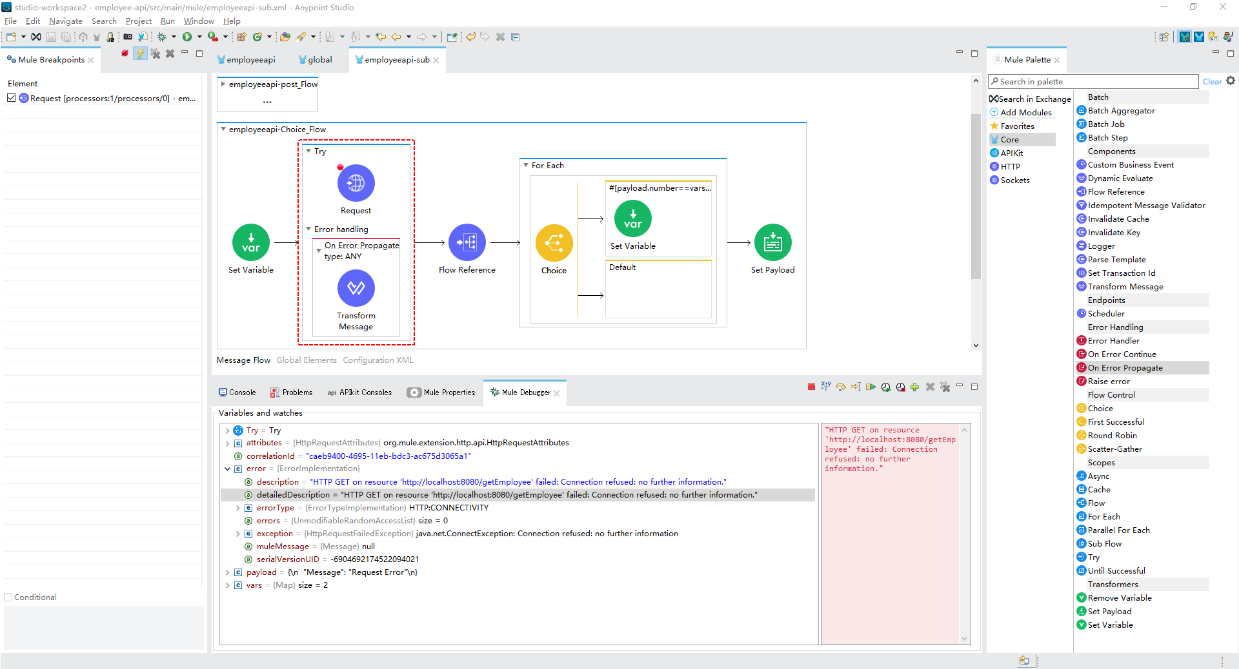
Task: Click the canvas scroll down arrow
Action: [976, 345]
